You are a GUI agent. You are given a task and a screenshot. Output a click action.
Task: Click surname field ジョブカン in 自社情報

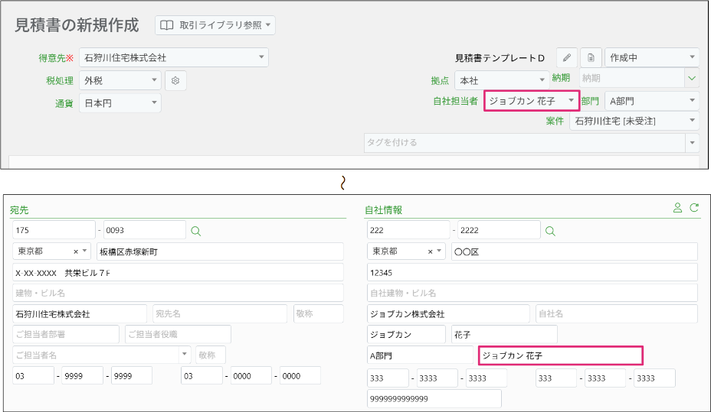pos(406,335)
